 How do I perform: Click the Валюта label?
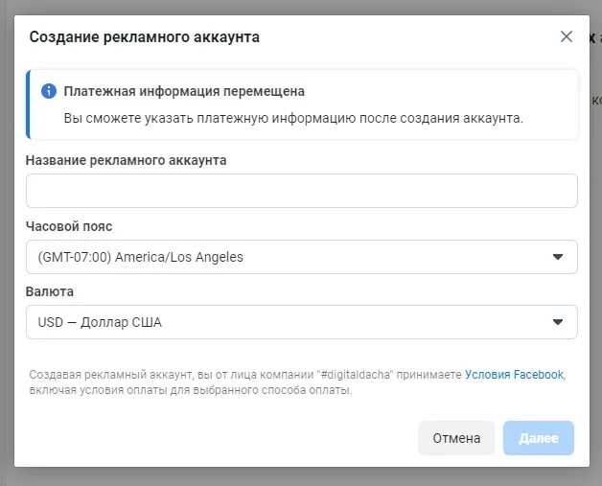pos(50,291)
